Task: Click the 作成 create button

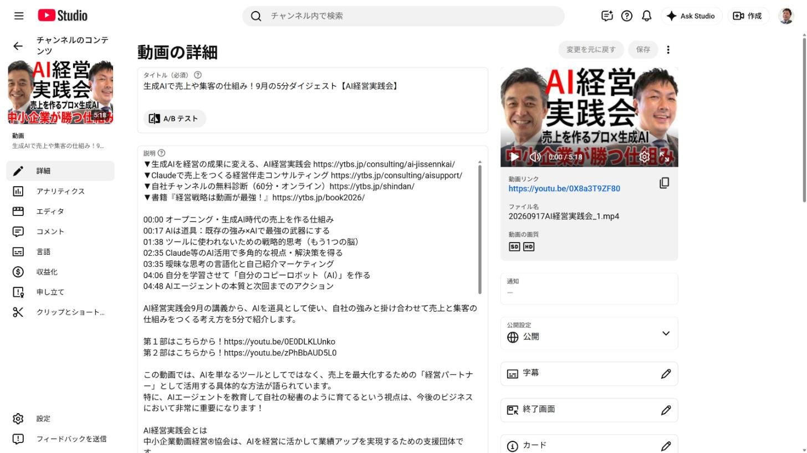Action: pyautogui.click(x=748, y=16)
